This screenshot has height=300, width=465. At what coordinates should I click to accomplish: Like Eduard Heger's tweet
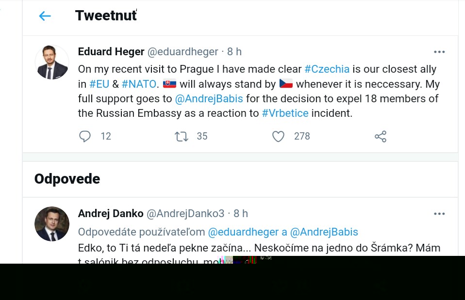(x=278, y=137)
